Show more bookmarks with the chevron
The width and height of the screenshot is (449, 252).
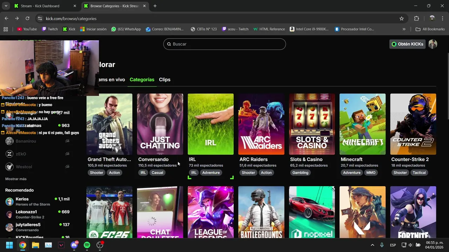coord(404,29)
